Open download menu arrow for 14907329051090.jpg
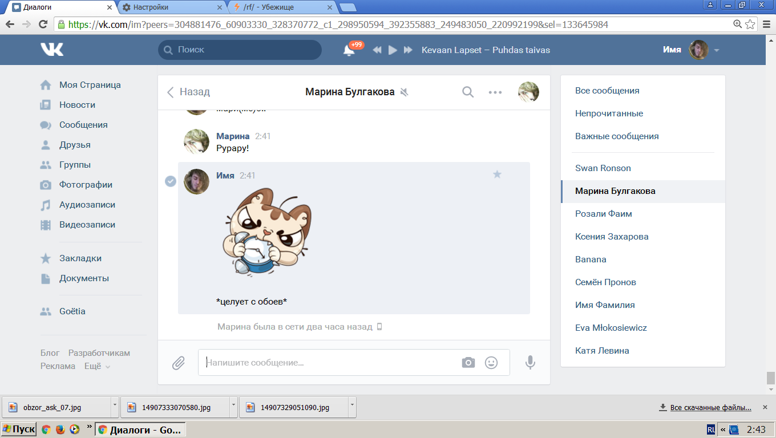 352,407
